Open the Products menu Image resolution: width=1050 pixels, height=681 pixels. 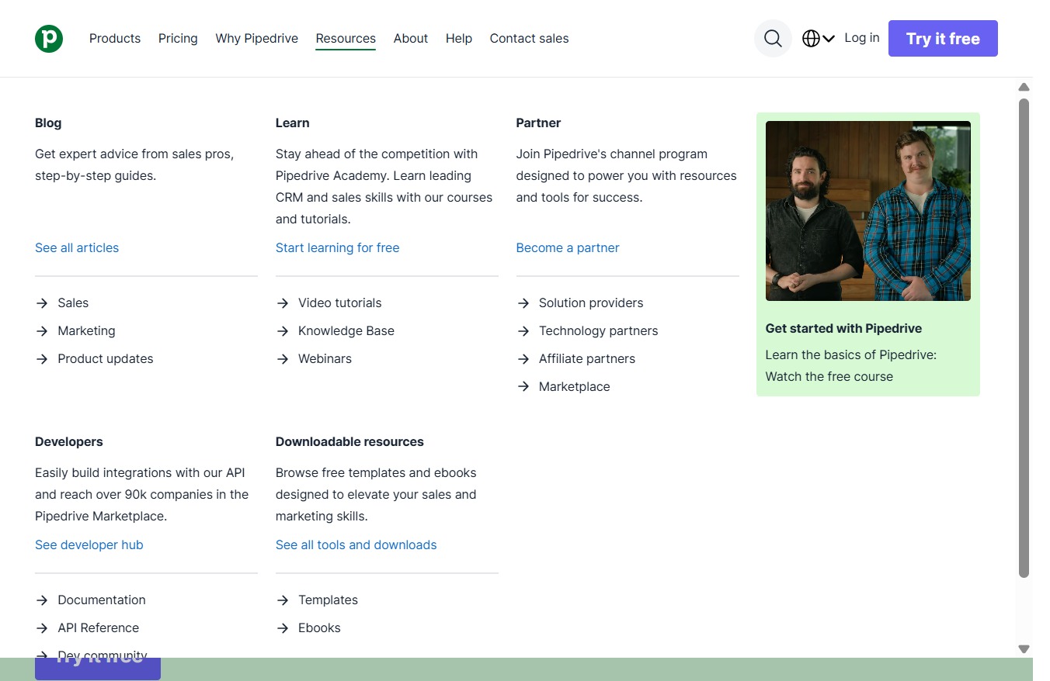click(115, 38)
